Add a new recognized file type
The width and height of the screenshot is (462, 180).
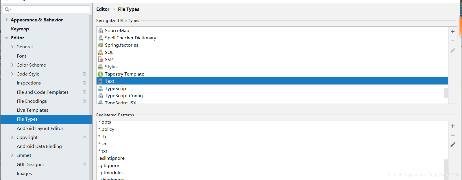[452, 32]
